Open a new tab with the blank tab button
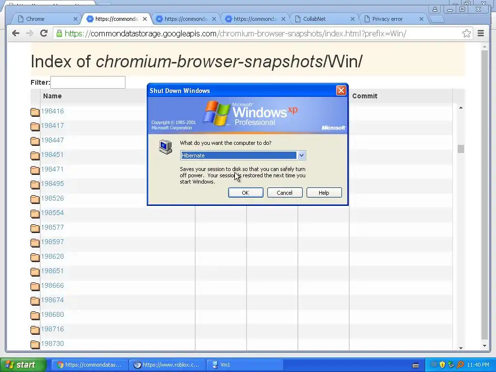 click(437, 19)
